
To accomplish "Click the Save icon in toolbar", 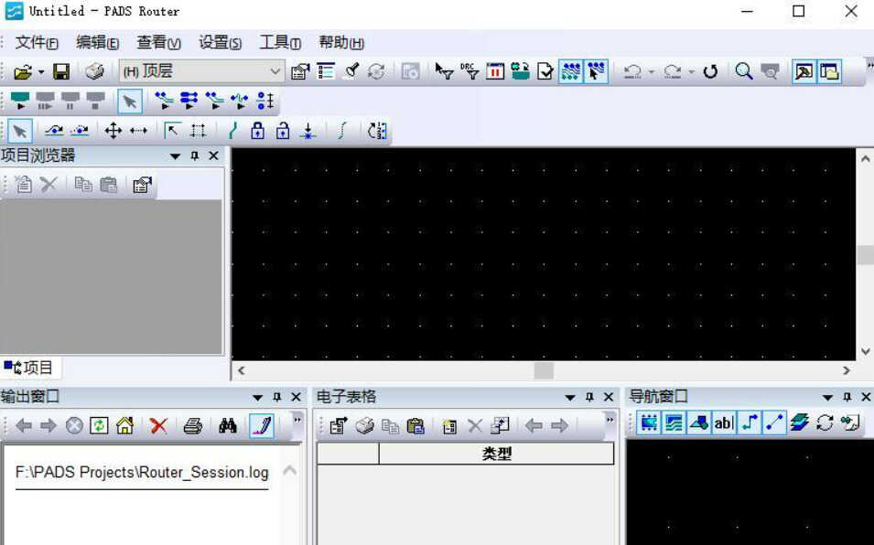I will pos(61,72).
